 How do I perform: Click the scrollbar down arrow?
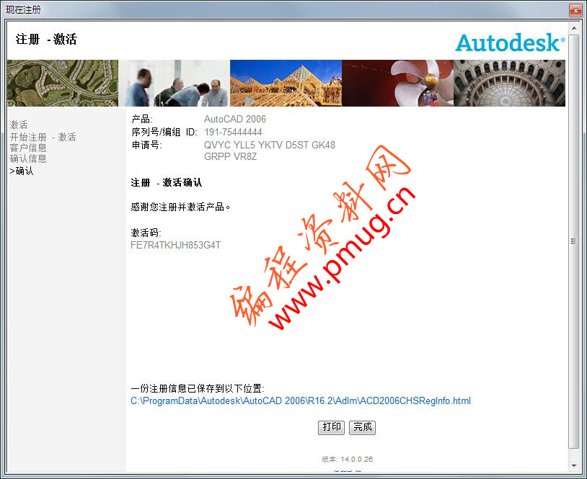click(x=574, y=465)
